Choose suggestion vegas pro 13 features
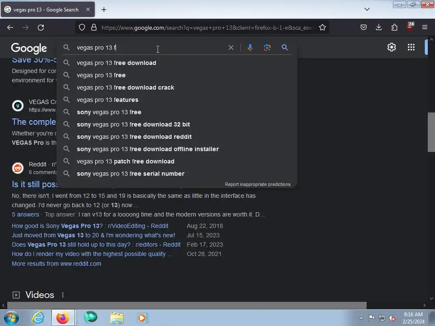 click(177, 100)
